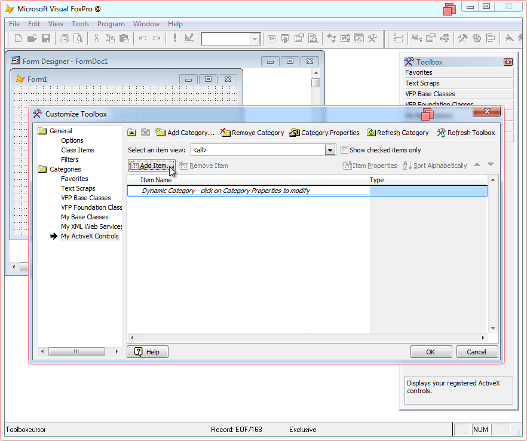Click the Run exclamation mark icon
527x441 pixels.
point(174,38)
